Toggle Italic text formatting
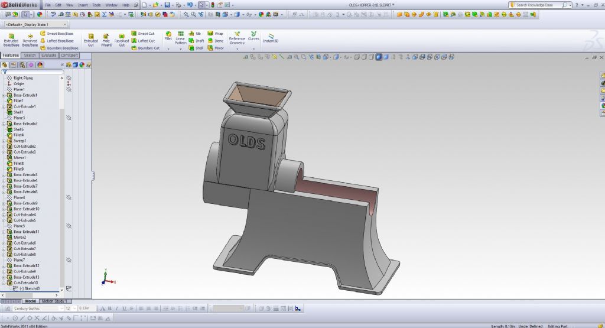This screenshot has width=605, height=328. [117, 308]
